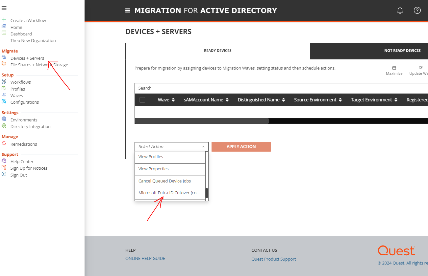Open the header hamburger menu beside the title
This screenshot has width=428, height=276.
(x=128, y=11)
